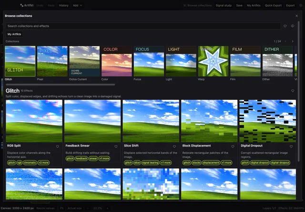Expand '+1 more' tags on Feedback Smear
305x212 pixels.
tap(104, 159)
